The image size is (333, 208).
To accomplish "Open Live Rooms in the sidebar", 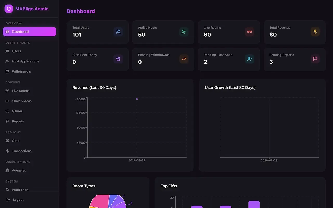I will pos(29,91).
